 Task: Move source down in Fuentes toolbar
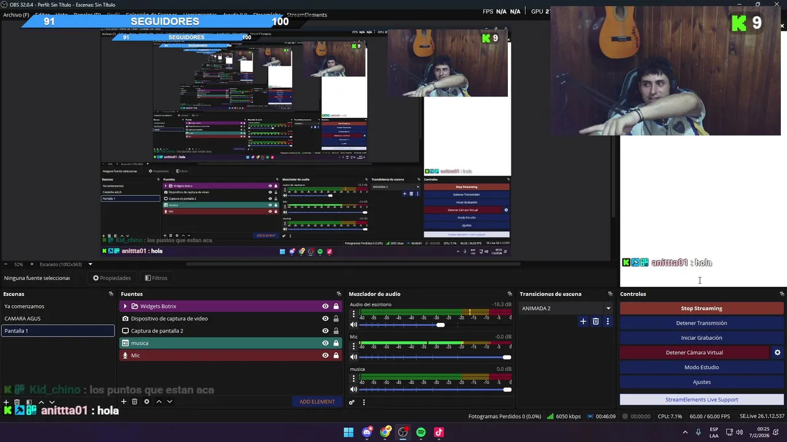coord(170,401)
